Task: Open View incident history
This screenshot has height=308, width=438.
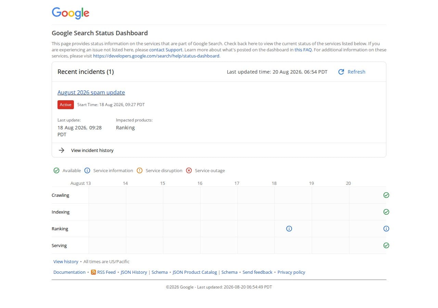Action: (92, 150)
